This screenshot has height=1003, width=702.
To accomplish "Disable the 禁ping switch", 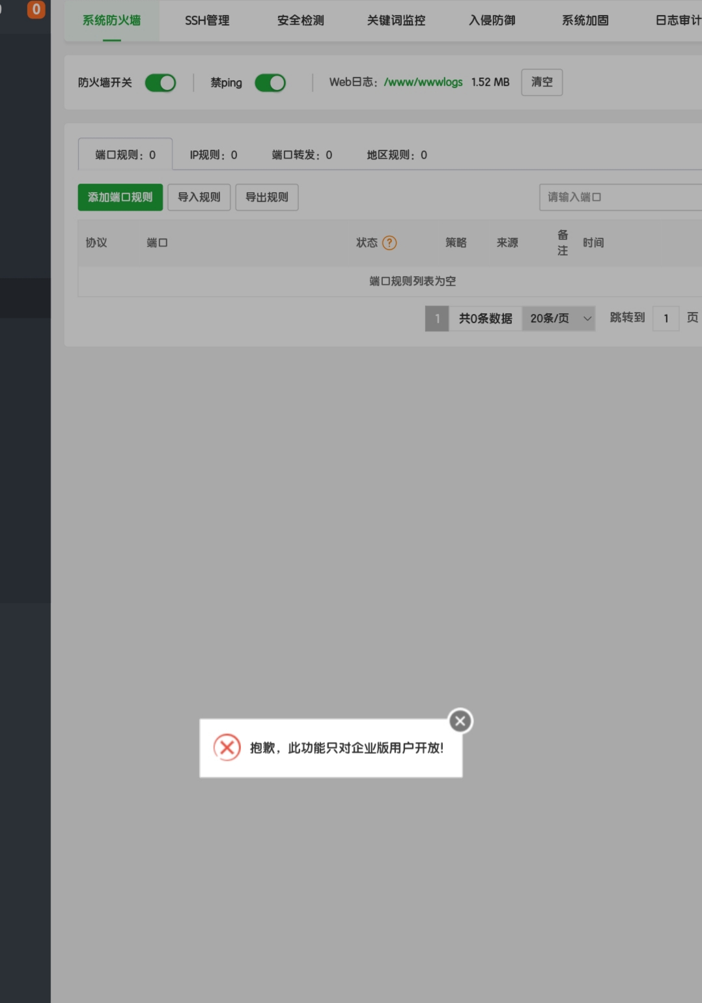I will click(x=270, y=83).
